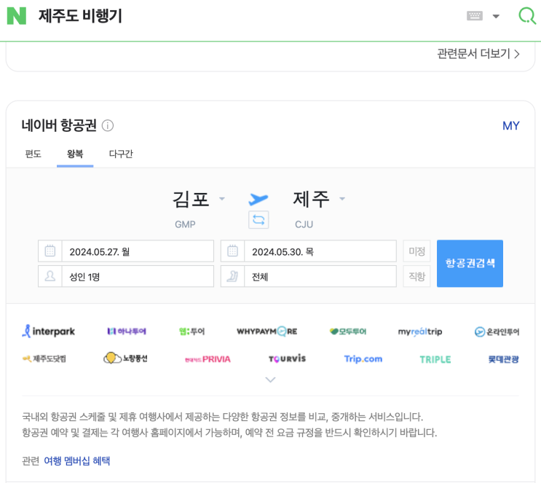Click the search box text 제주도 비행기
541x483 pixels.
click(x=80, y=16)
